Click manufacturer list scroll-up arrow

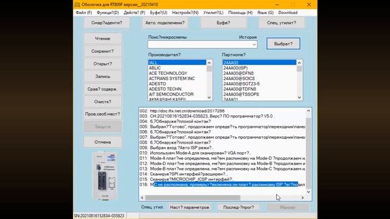209,63
